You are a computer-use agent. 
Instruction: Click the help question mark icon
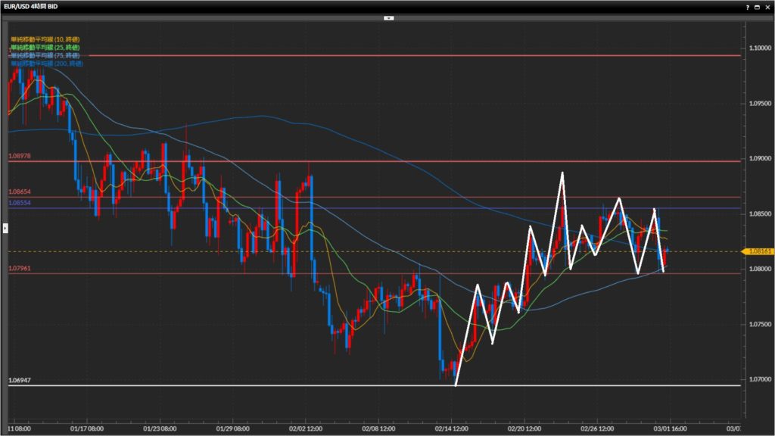pyautogui.click(x=748, y=6)
